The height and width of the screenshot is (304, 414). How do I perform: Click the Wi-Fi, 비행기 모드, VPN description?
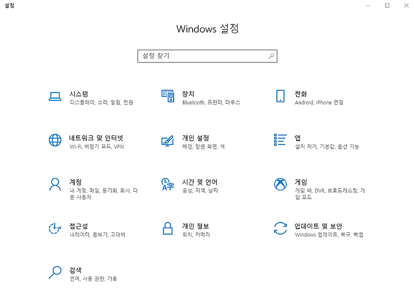pyautogui.click(x=97, y=146)
